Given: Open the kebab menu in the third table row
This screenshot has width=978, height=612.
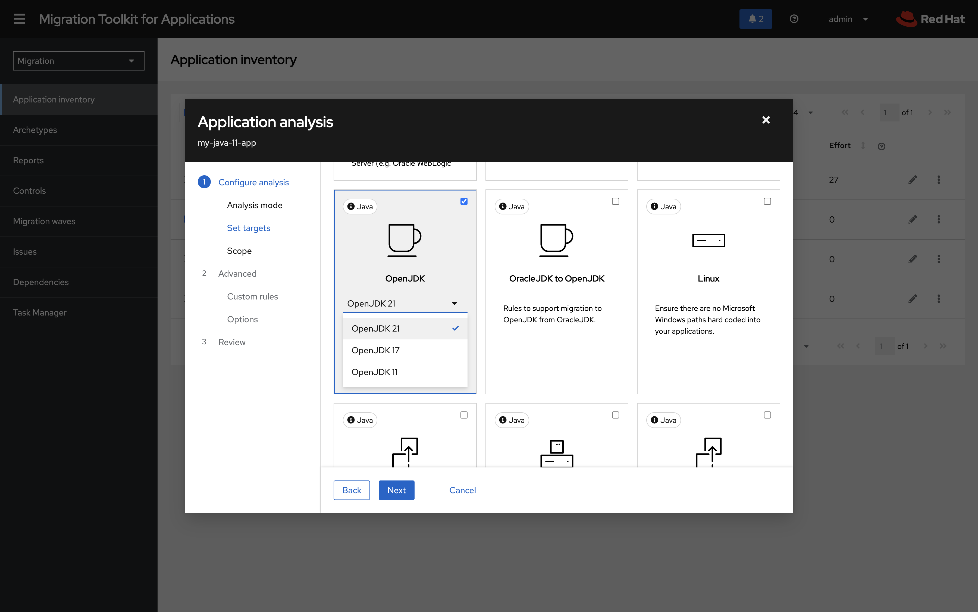Looking at the screenshot, I should point(939,259).
